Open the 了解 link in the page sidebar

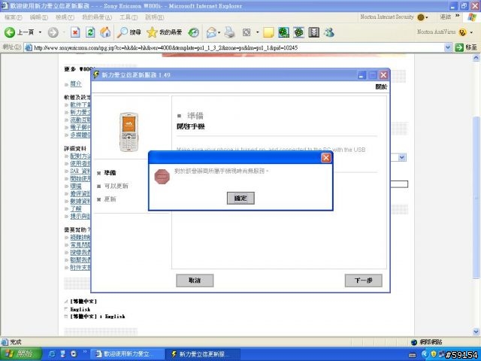[x=76, y=209]
